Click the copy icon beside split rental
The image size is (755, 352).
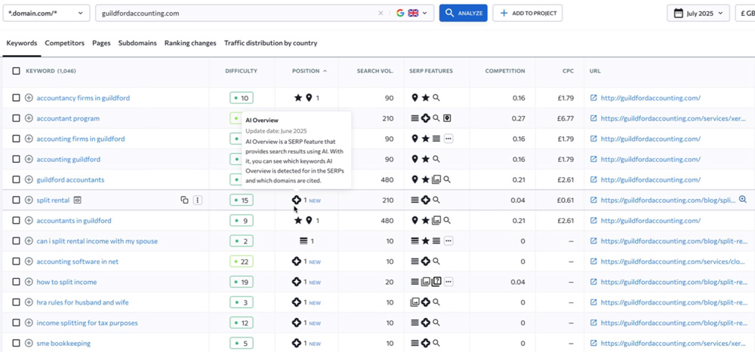184,200
